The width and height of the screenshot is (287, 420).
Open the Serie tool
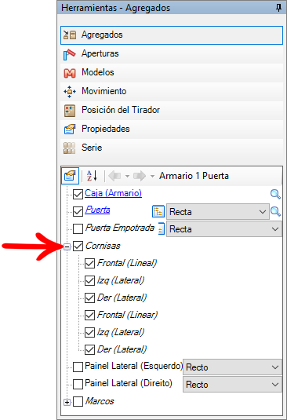(172, 148)
